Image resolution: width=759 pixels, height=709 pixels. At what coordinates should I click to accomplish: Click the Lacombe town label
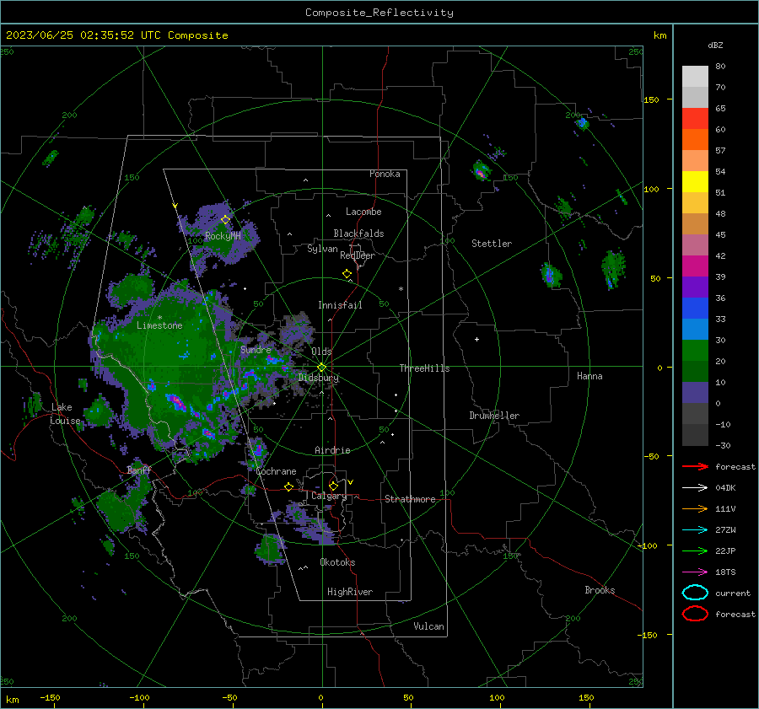click(x=363, y=212)
